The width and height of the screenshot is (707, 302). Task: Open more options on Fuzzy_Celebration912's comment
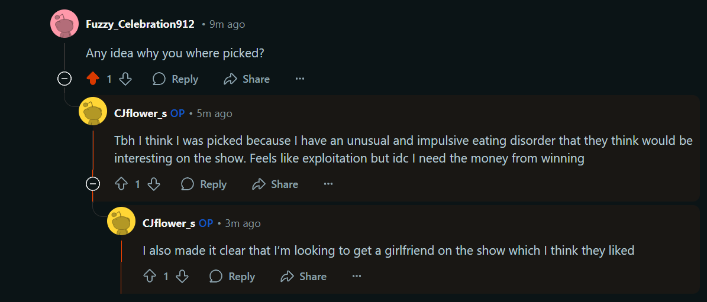pos(300,79)
